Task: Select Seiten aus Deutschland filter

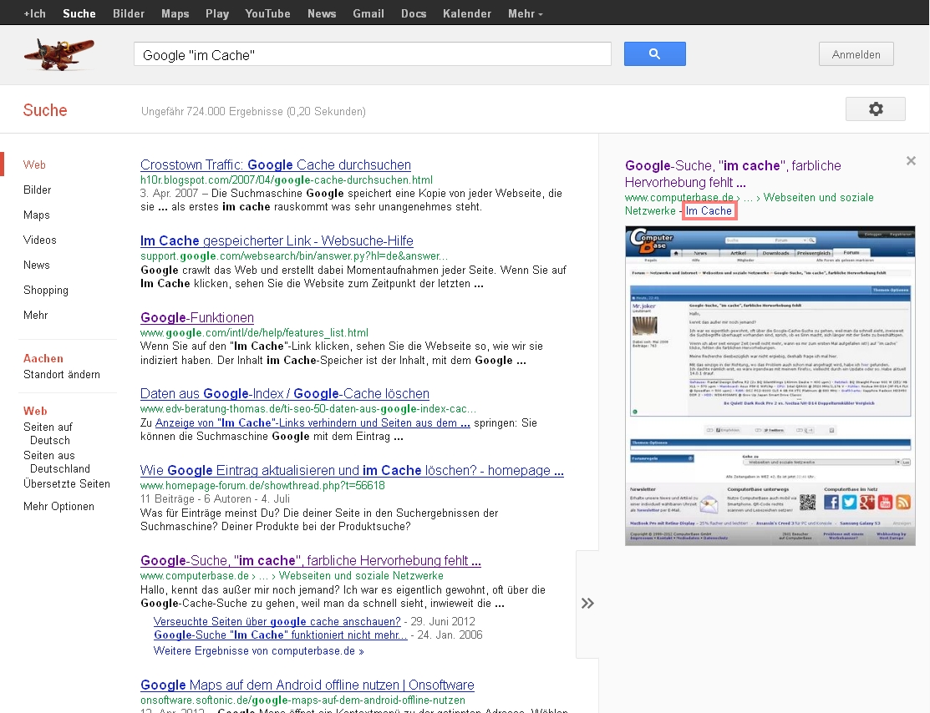Action: pyautogui.click(x=56, y=463)
